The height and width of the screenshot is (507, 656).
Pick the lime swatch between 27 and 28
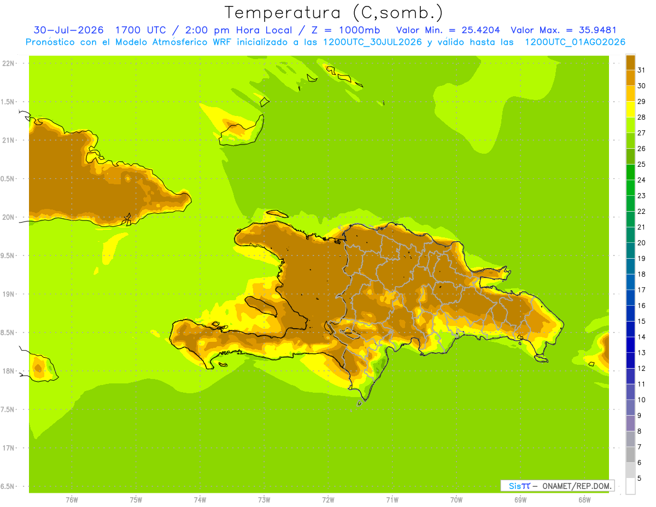tap(630, 125)
